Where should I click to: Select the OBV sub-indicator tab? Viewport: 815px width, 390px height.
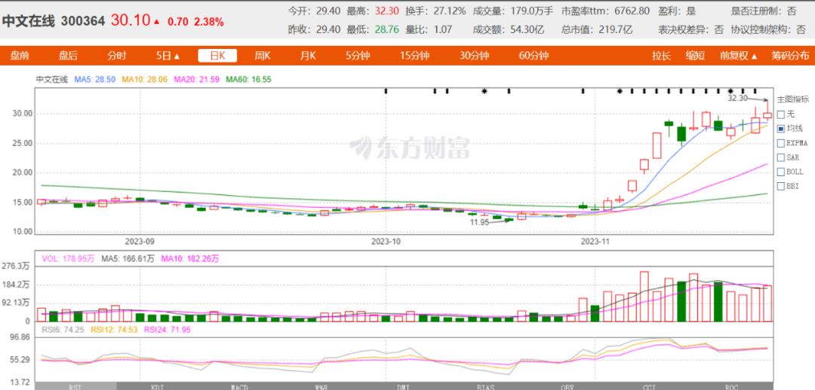[567, 386]
